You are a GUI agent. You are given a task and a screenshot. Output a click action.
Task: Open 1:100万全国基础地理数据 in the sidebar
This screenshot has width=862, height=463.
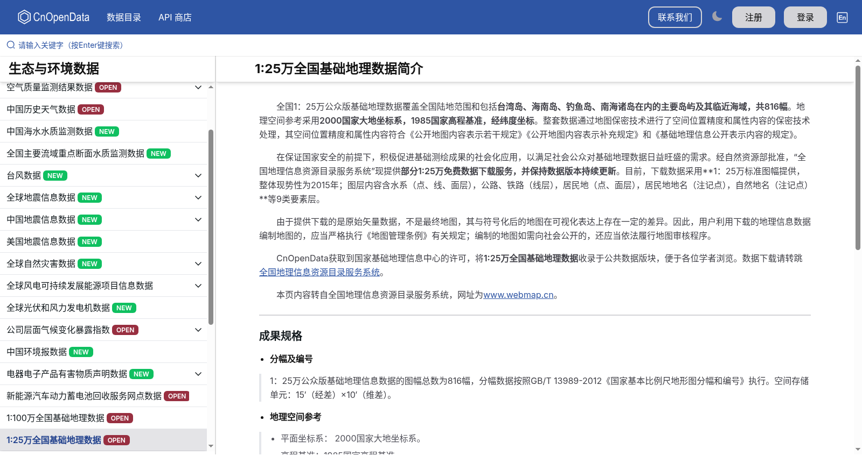tap(55, 418)
